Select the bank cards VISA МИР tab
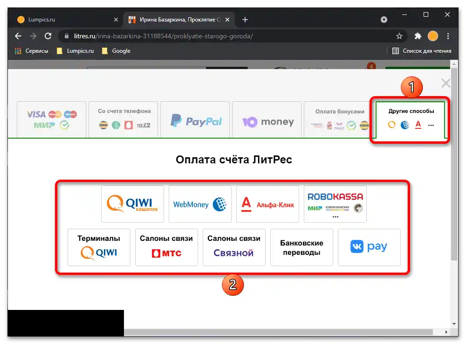 pyautogui.click(x=51, y=119)
